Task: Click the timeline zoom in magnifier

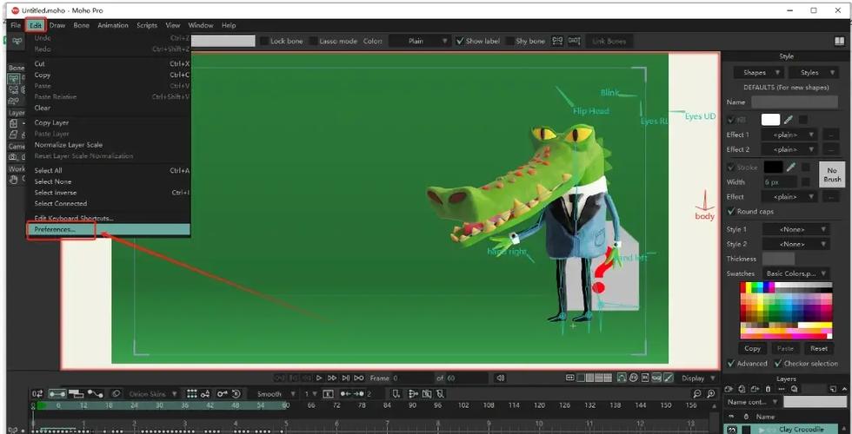Action: (711, 394)
